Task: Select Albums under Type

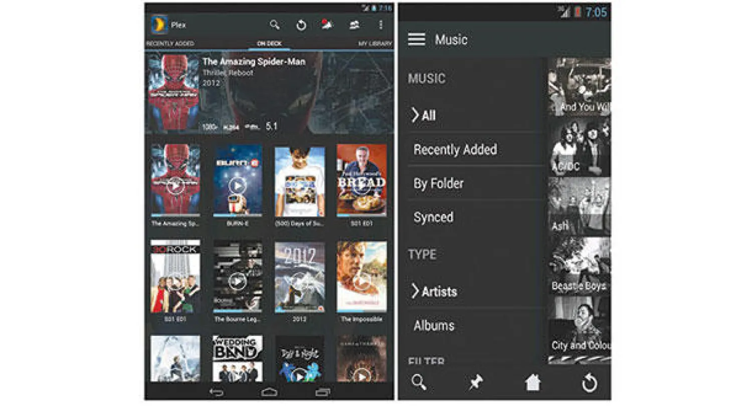Action: point(434,326)
